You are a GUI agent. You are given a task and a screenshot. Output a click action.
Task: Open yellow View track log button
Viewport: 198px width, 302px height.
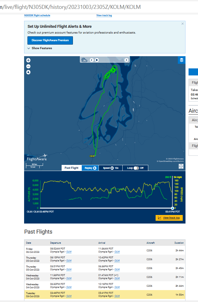[169, 218]
